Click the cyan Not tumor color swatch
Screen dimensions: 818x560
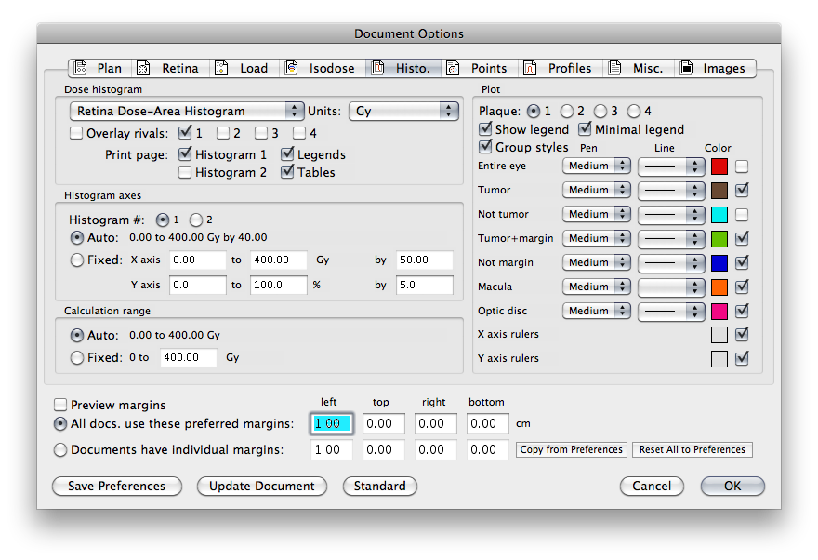[719, 215]
